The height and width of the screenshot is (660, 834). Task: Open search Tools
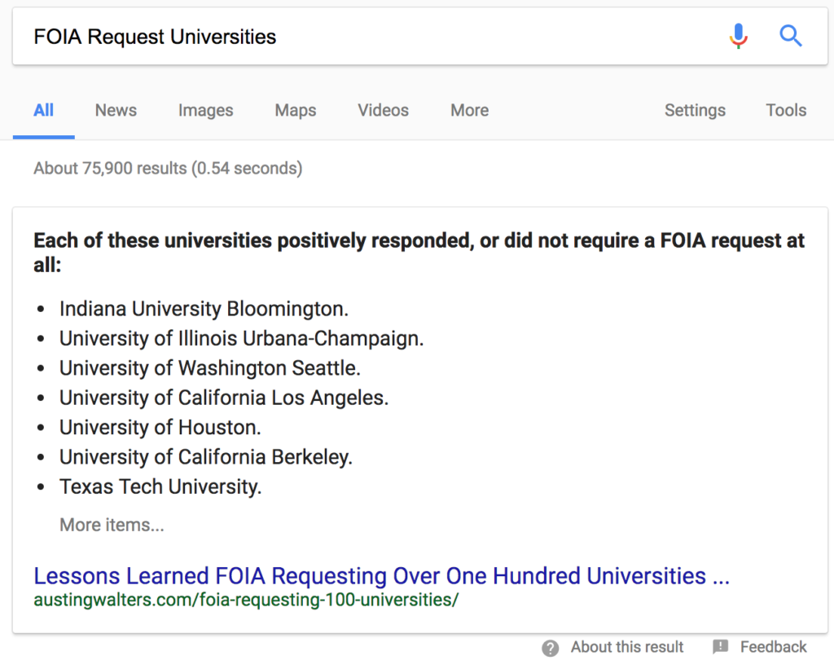[x=786, y=110]
